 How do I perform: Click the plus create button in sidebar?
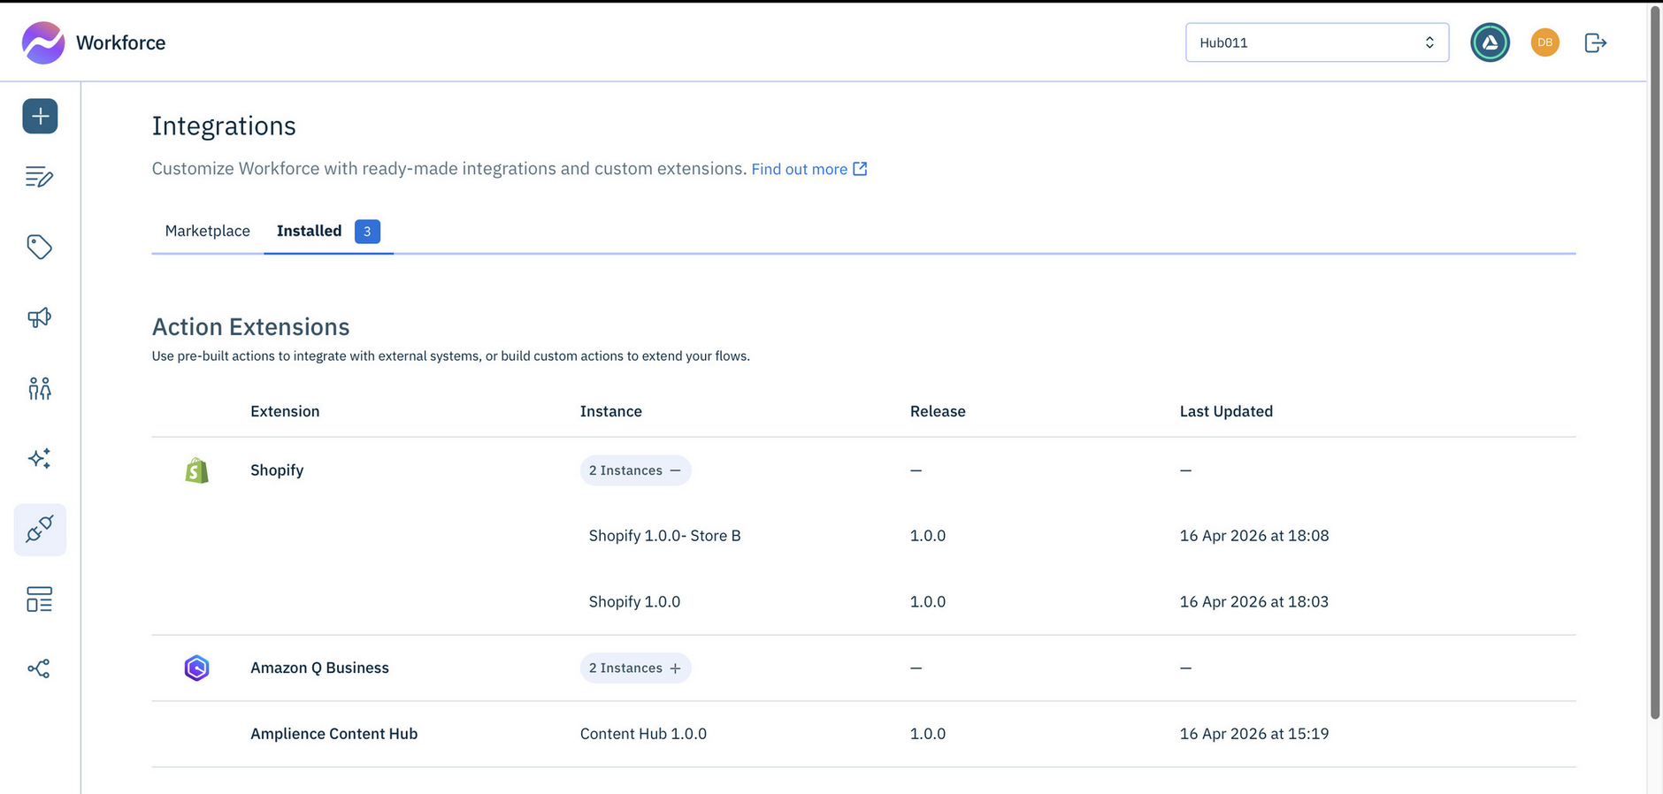coord(40,116)
